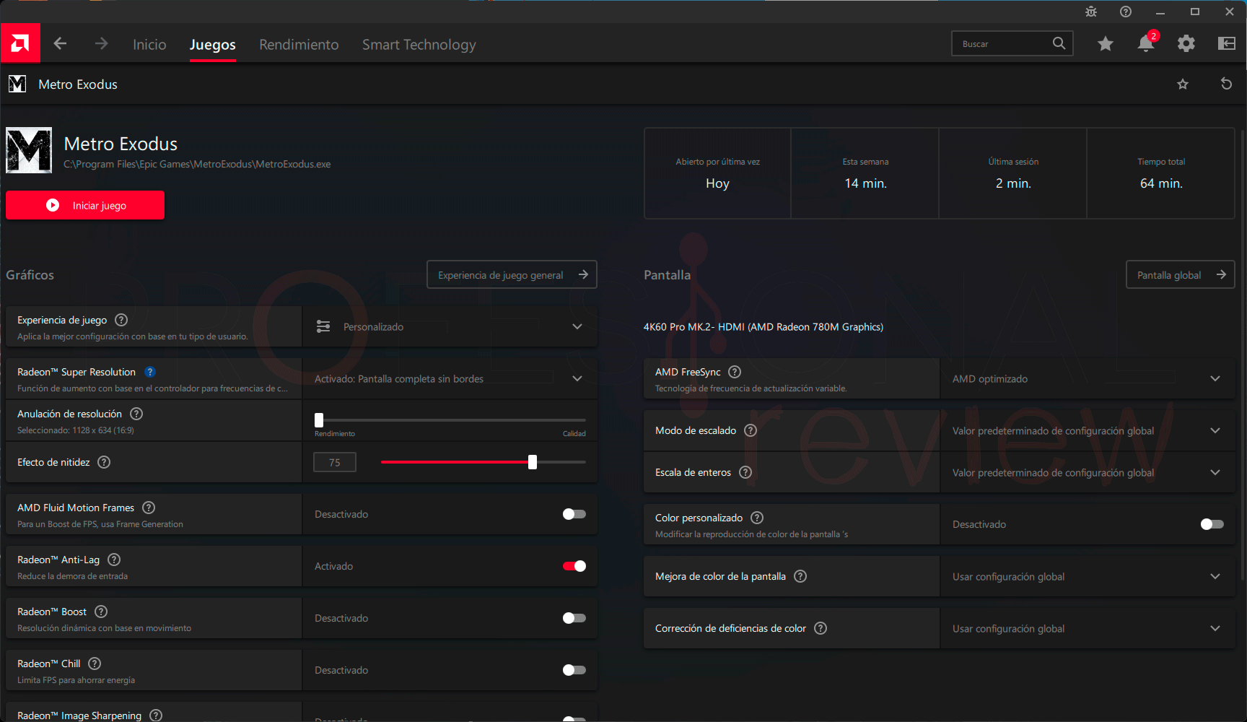The width and height of the screenshot is (1247, 722).
Task: Click the Efecto de nitidez slider handle
Action: tap(533, 462)
